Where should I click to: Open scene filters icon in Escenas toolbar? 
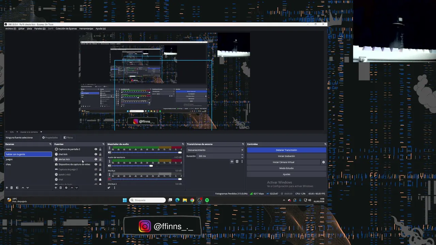click(x=17, y=187)
